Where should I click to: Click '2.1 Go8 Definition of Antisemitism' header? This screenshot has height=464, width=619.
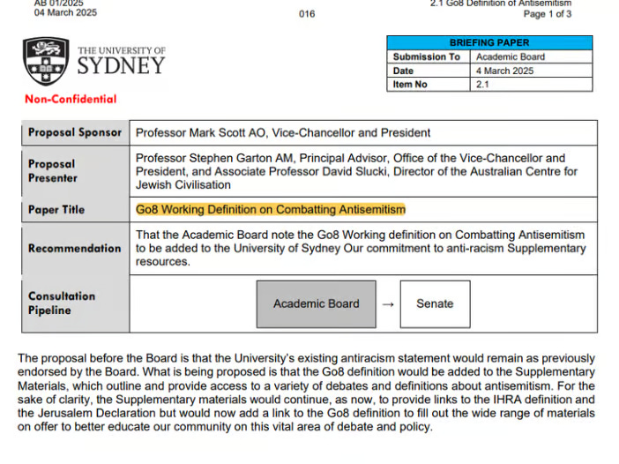point(501,4)
